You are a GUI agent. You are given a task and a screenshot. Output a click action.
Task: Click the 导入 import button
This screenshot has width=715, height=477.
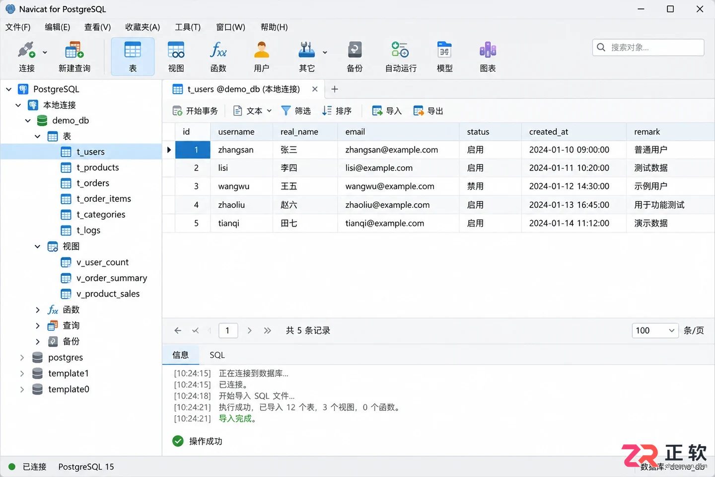pos(387,111)
